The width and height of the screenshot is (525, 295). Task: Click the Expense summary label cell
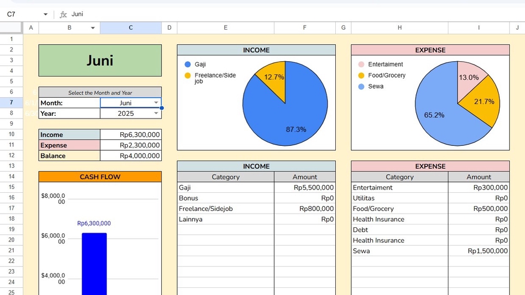[69, 145]
